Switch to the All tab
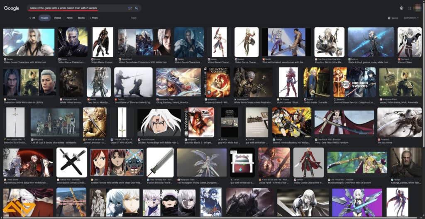425x219 pixels. click(x=32, y=18)
